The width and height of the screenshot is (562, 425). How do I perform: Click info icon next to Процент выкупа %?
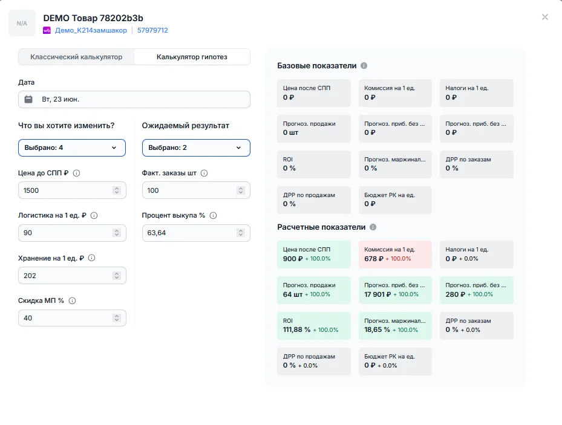(214, 216)
